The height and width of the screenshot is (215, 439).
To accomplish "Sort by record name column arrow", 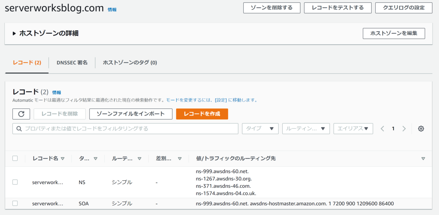I will coord(63,159).
